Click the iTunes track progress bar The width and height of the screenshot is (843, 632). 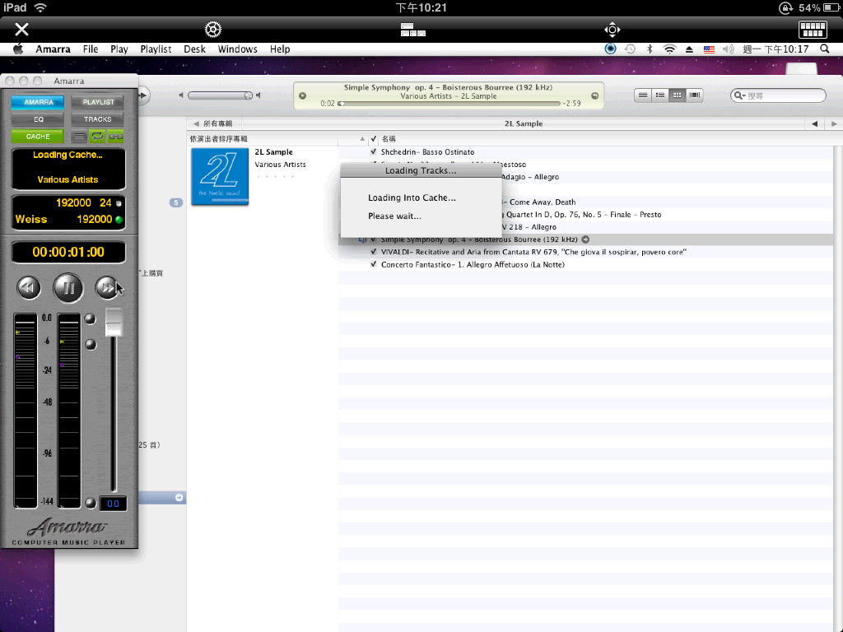click(449, 103)
